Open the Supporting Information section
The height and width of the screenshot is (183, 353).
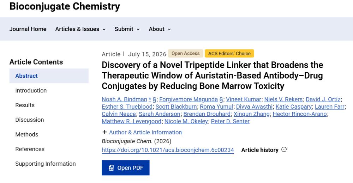[46, 164]
